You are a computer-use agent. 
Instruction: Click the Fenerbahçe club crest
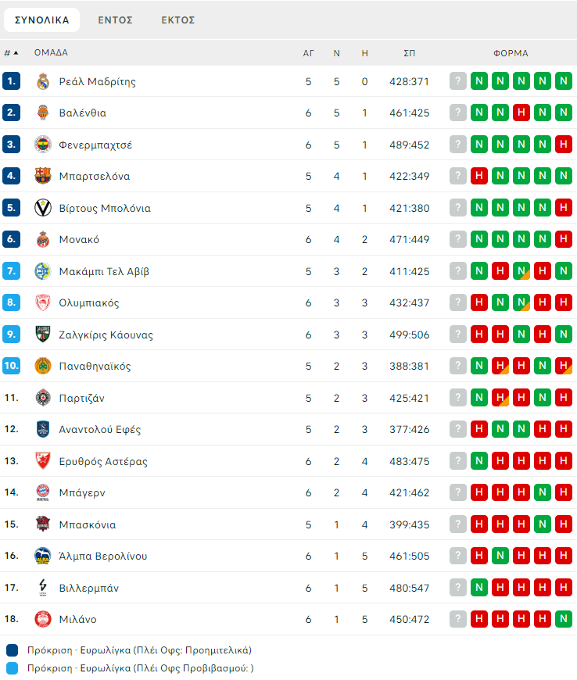tap(43, 145)
